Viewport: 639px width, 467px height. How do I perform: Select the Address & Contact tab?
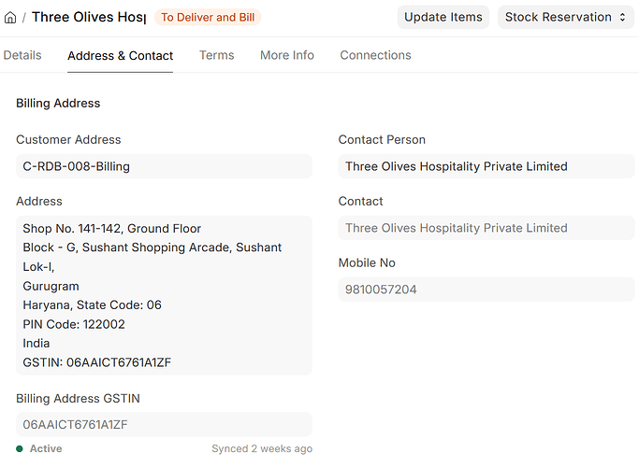pos(120,55)
